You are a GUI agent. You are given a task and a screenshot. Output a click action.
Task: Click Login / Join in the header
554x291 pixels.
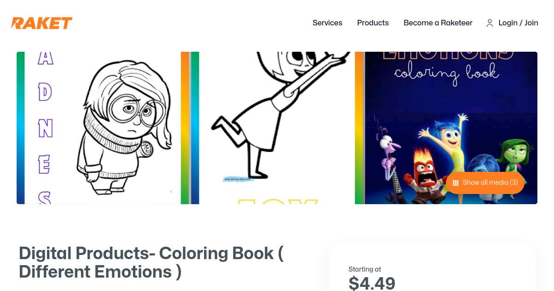(518, 23)
